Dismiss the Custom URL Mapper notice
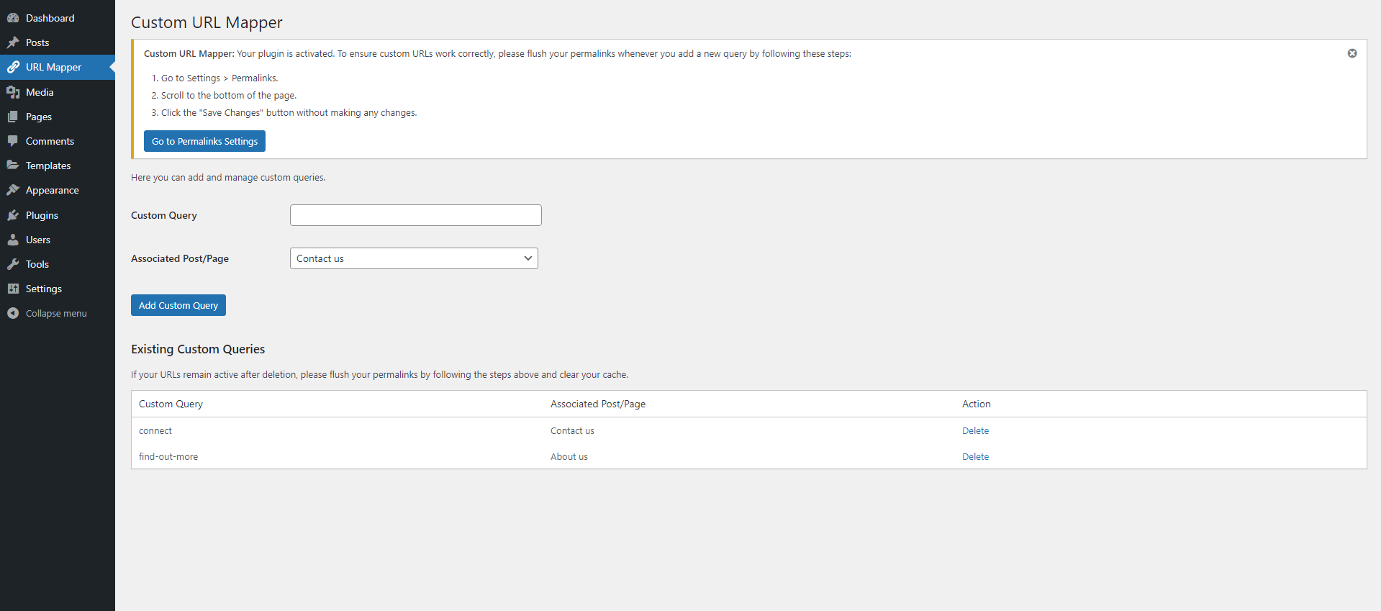Viewport: 1381px width, 611px height. [1352, 53]
